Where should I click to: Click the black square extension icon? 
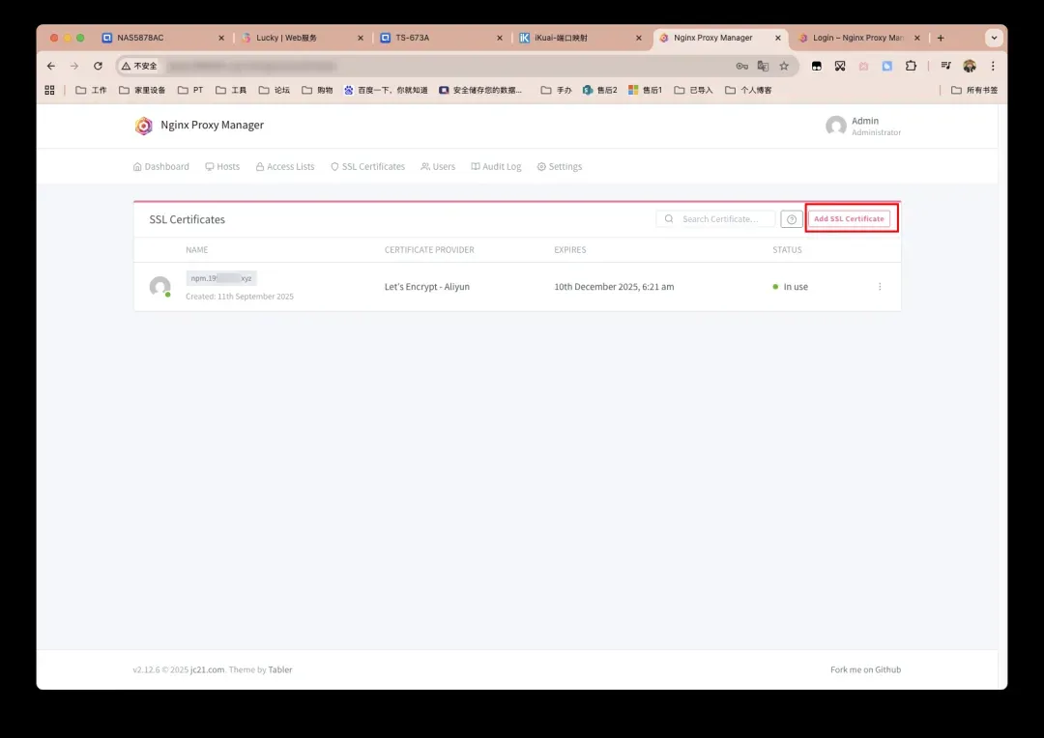tap(816, 66)
